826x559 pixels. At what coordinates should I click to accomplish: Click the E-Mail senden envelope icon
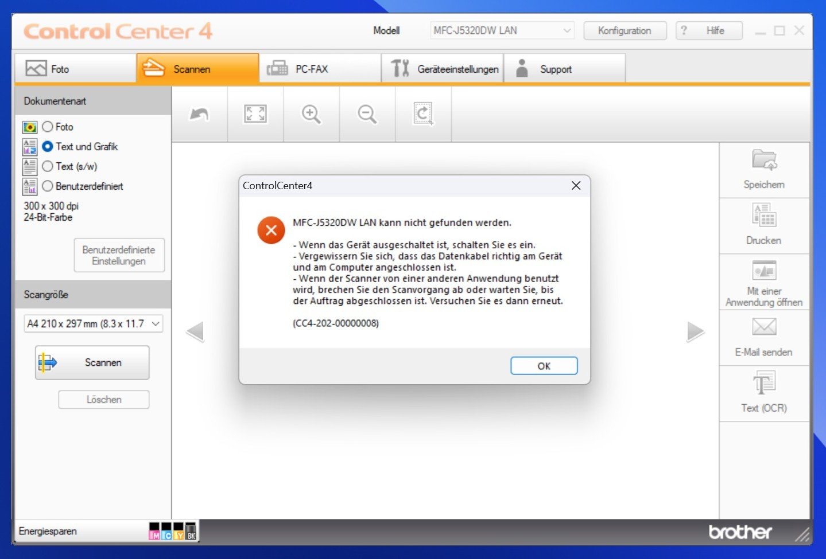click(764, 327)
